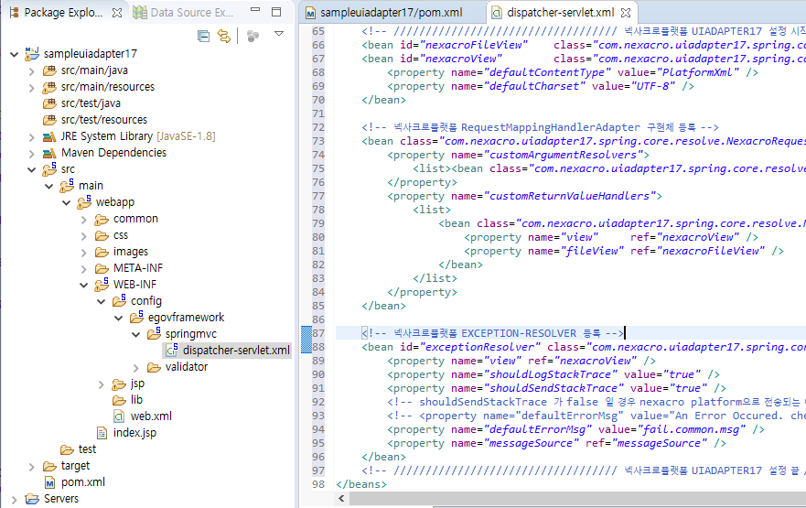Toggle Link with Editor in Package Explorer
Screen dimensions: 806x508
[223, 35]
